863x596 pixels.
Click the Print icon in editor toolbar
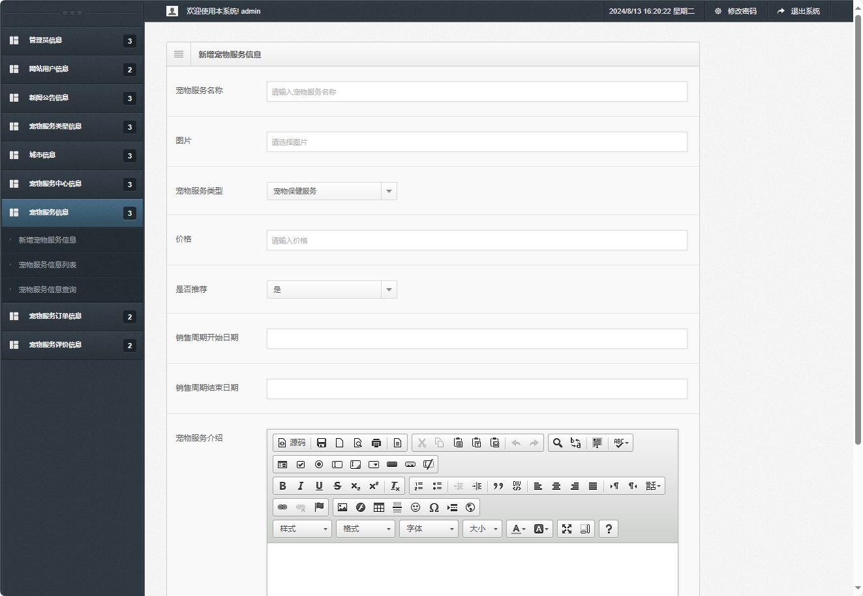tap(376, 443)
